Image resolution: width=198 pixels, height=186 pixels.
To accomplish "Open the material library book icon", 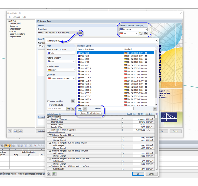I will (x=80, y=33).
